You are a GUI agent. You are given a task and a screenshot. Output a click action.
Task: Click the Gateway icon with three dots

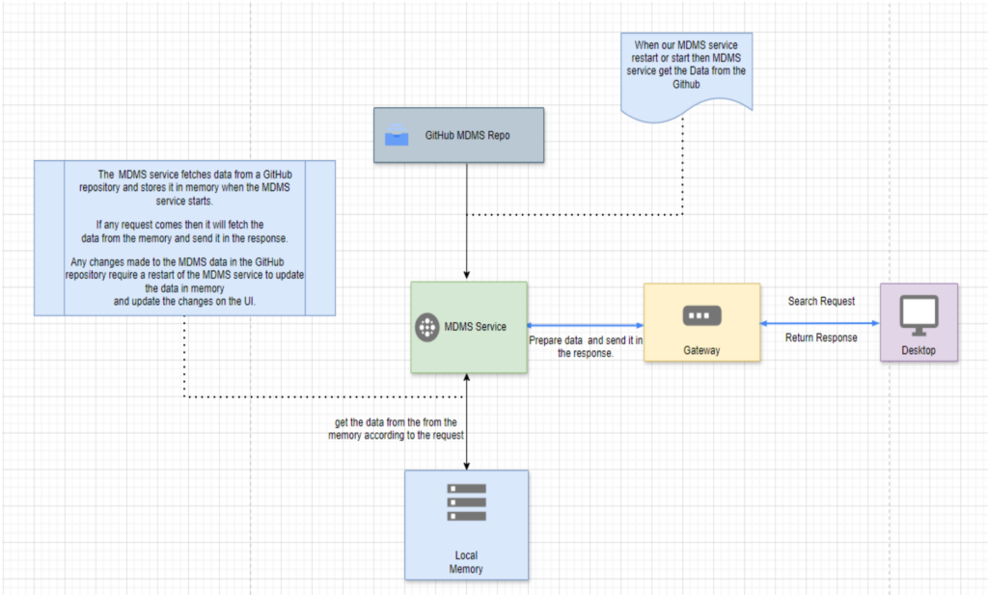[x=701, y=316]
